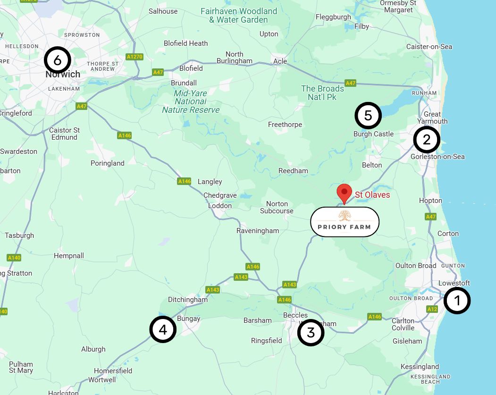Click the Norwich city label

pyautogui.click(x=63, y=74)
